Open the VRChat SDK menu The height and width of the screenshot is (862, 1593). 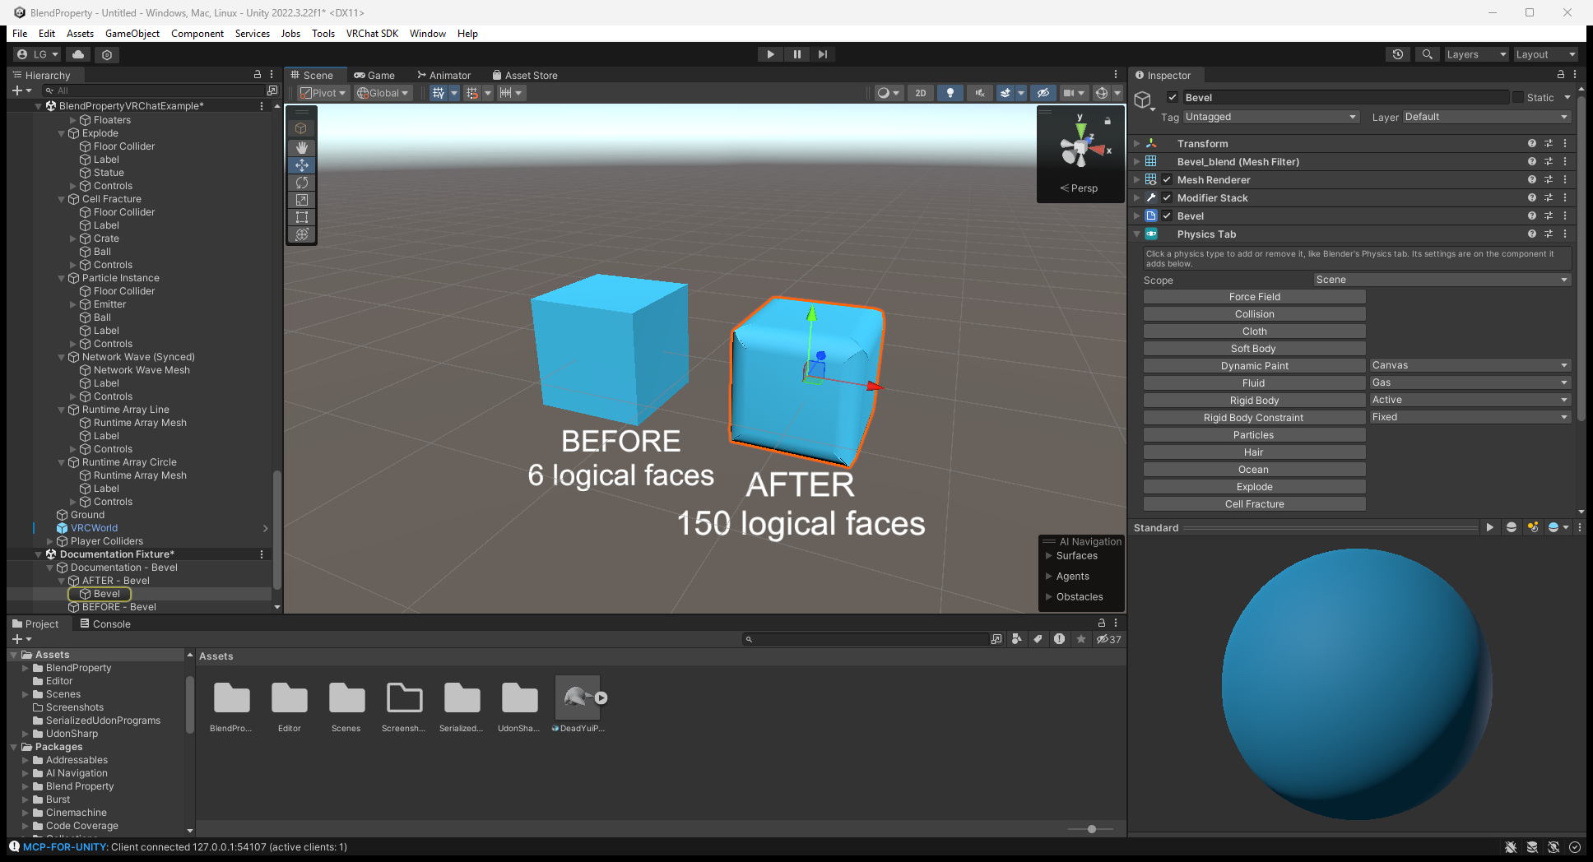click(372, 34)
